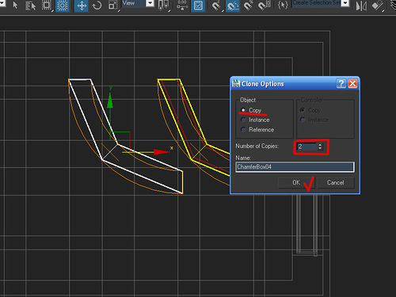Open Select by Name tool
The width and height of the screenshot is (396, 297).
point(31,6)
